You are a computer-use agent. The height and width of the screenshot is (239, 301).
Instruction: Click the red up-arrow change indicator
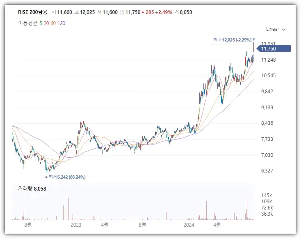coord(142,12)
